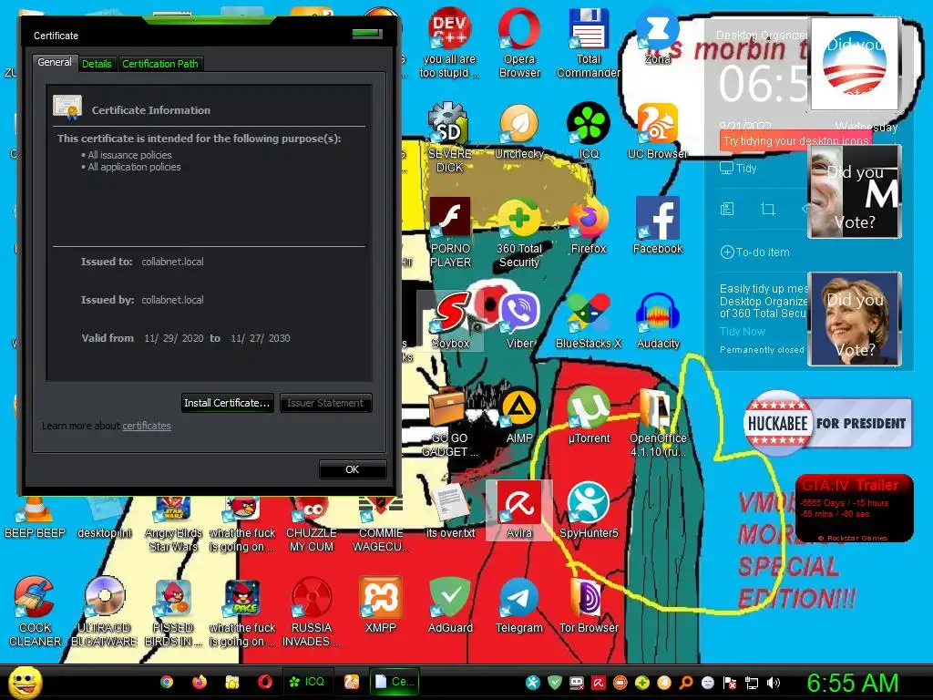The image size is (933, 700).
Task: Launch Telegram desktop icon
Action: pos(518,605)
